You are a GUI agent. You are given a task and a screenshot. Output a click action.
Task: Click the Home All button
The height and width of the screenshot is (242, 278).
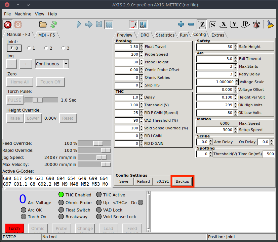(x=20, y=82)
